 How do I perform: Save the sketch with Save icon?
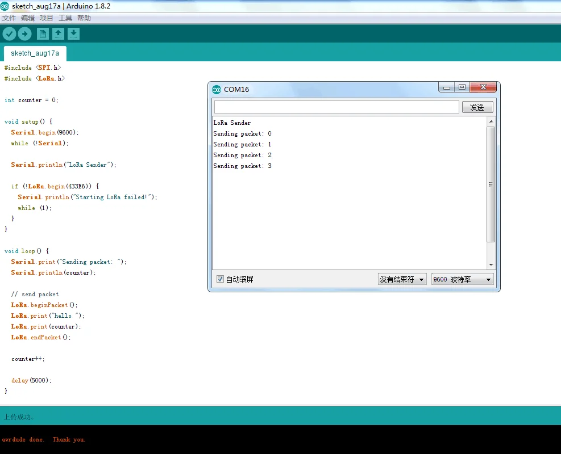click(73, 34)
